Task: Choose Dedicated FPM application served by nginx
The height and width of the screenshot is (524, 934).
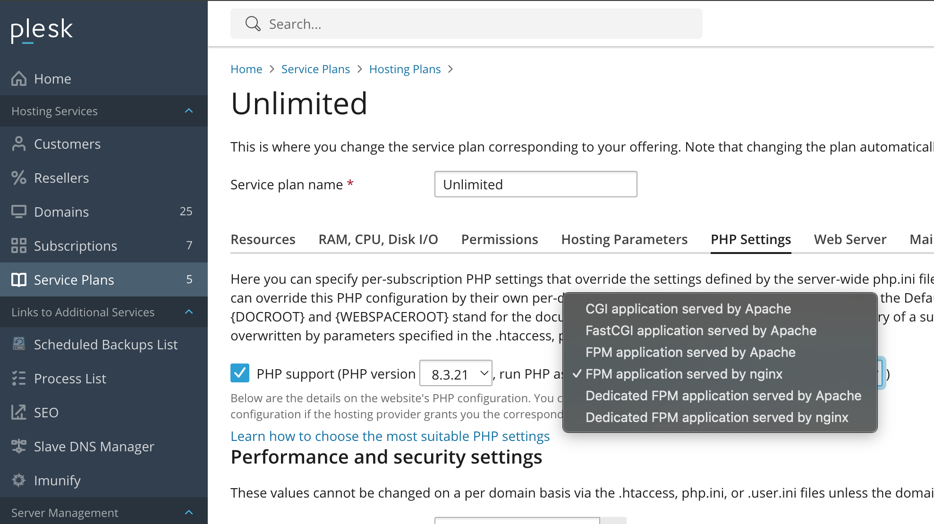Action: pyautogui.click(x=717, y=417)
